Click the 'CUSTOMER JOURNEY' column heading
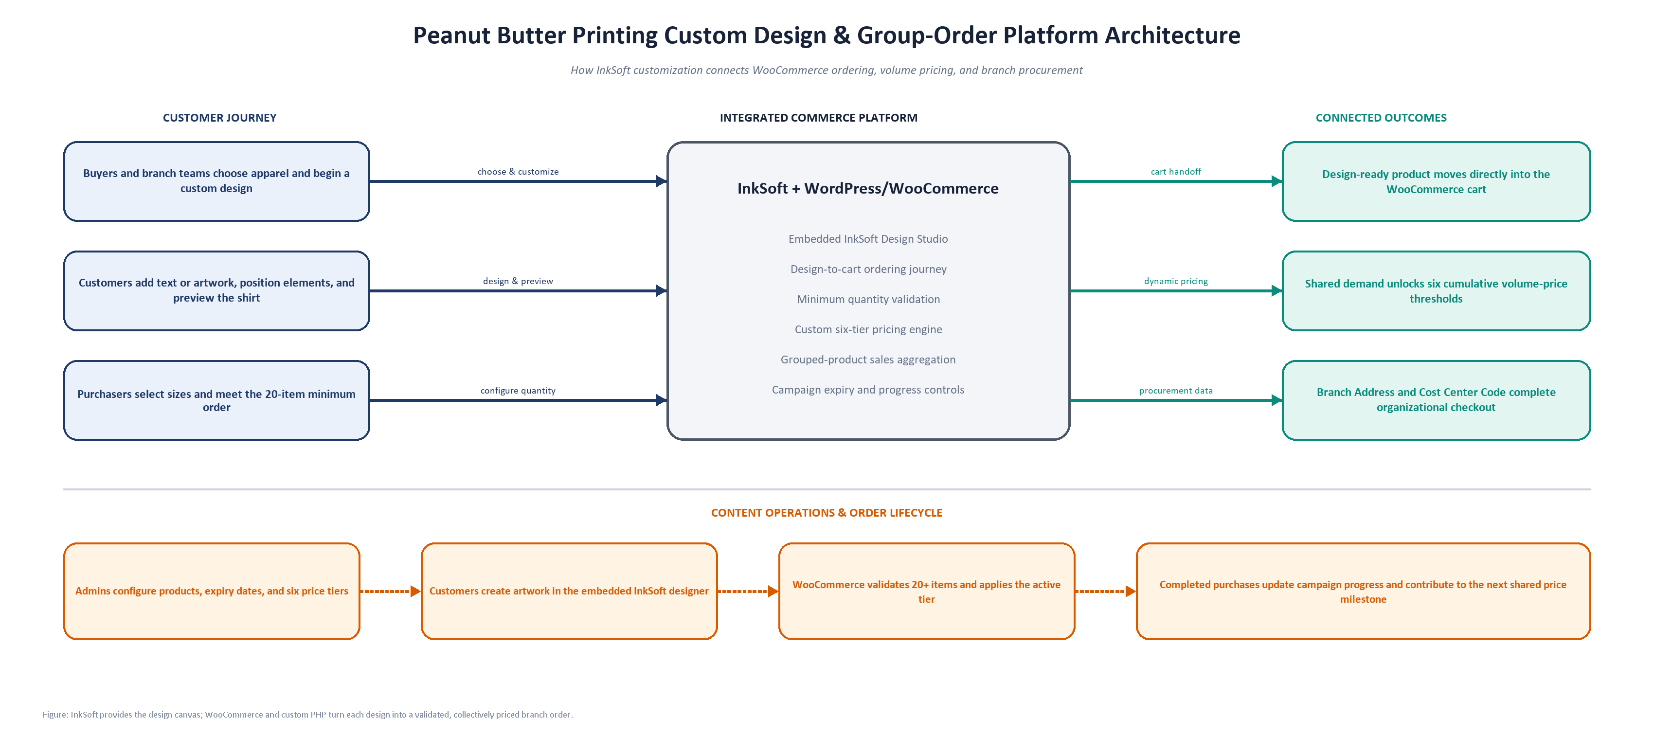 (x=219, y=118)
